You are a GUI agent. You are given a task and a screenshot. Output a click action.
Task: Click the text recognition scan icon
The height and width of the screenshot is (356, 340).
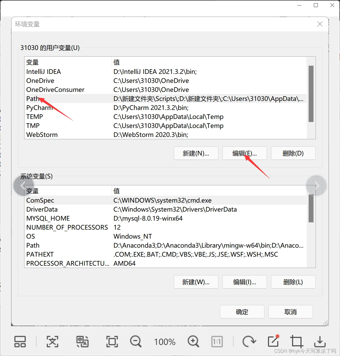(x=52, y=342)
